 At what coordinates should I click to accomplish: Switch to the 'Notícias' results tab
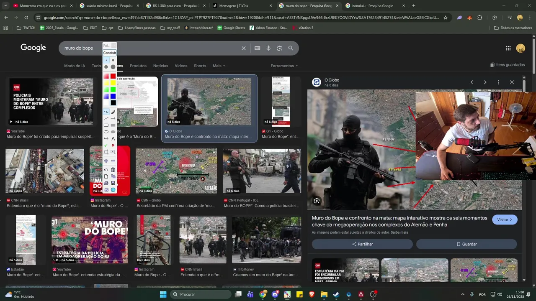click(x=161, y=66)
